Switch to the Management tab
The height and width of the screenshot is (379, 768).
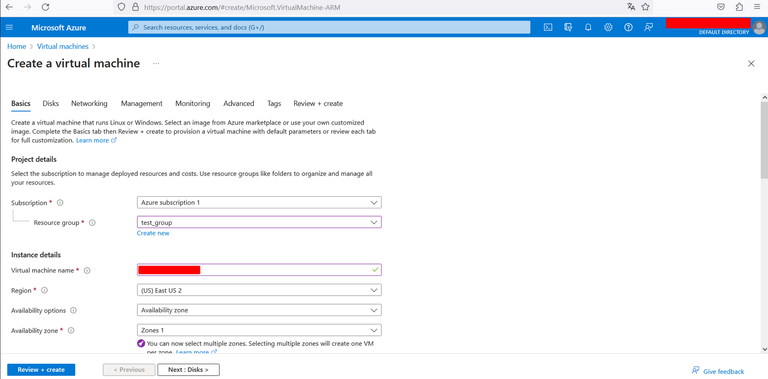pos(142,104)
